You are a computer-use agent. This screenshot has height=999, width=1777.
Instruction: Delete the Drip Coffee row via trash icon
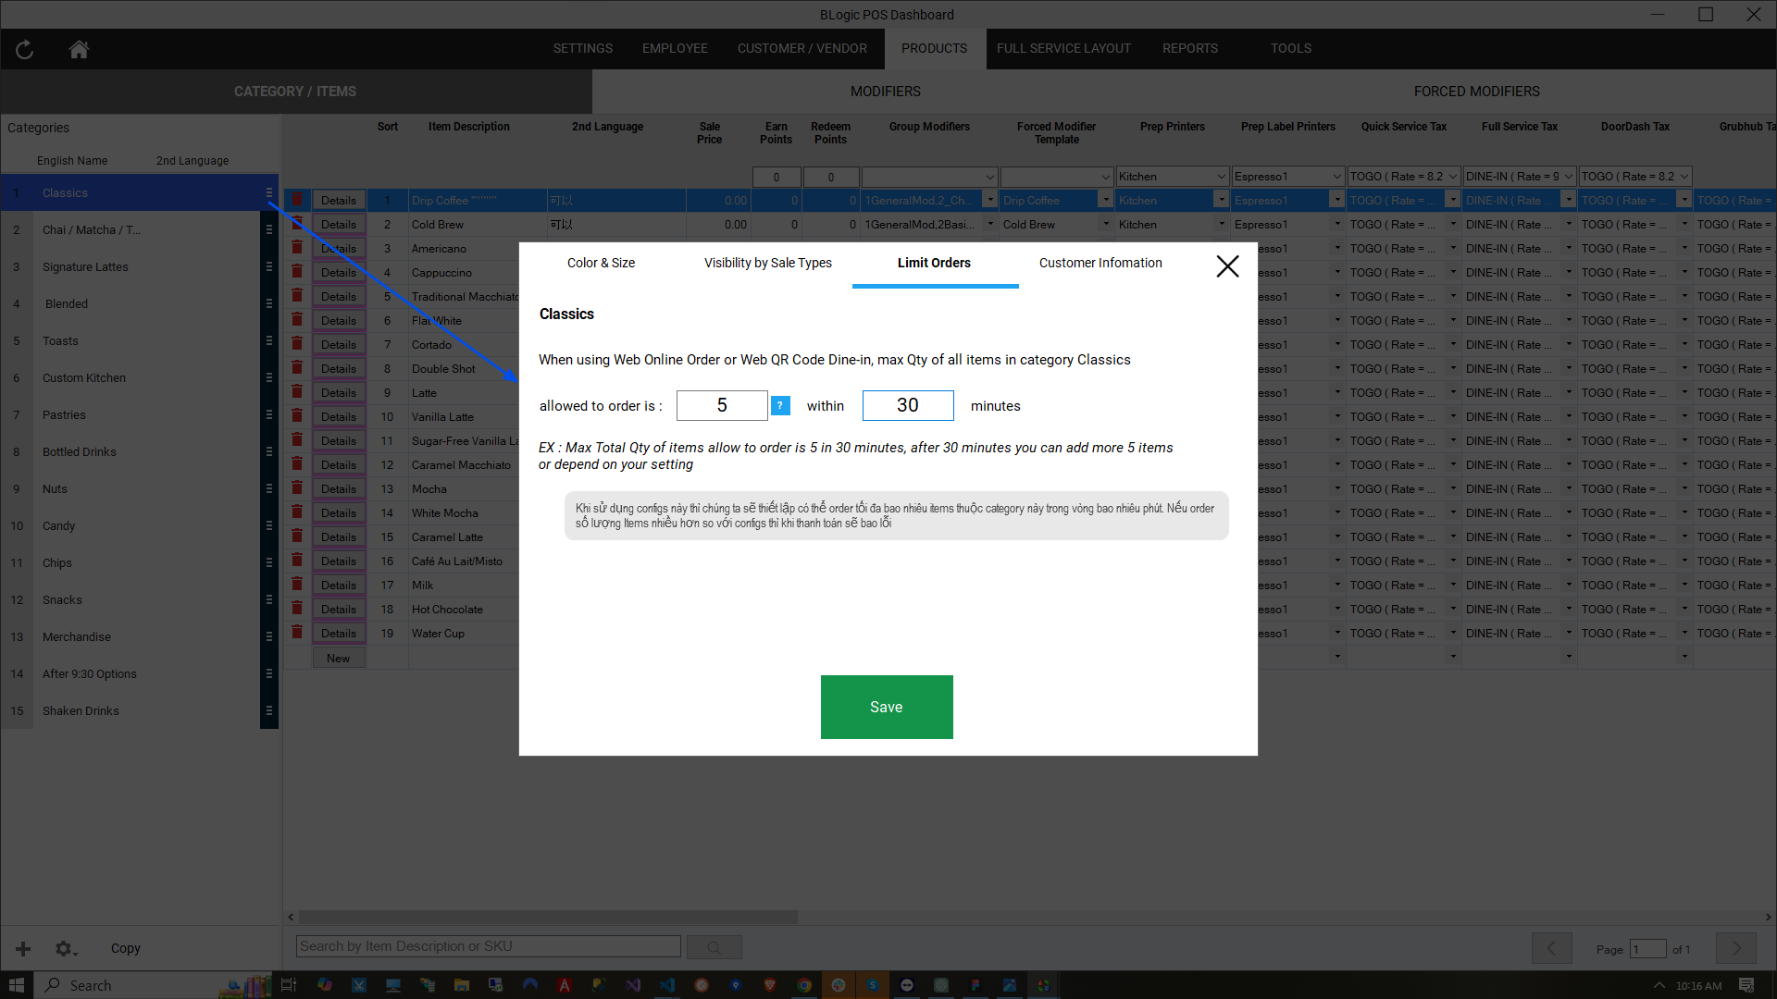tap(297, 200)
